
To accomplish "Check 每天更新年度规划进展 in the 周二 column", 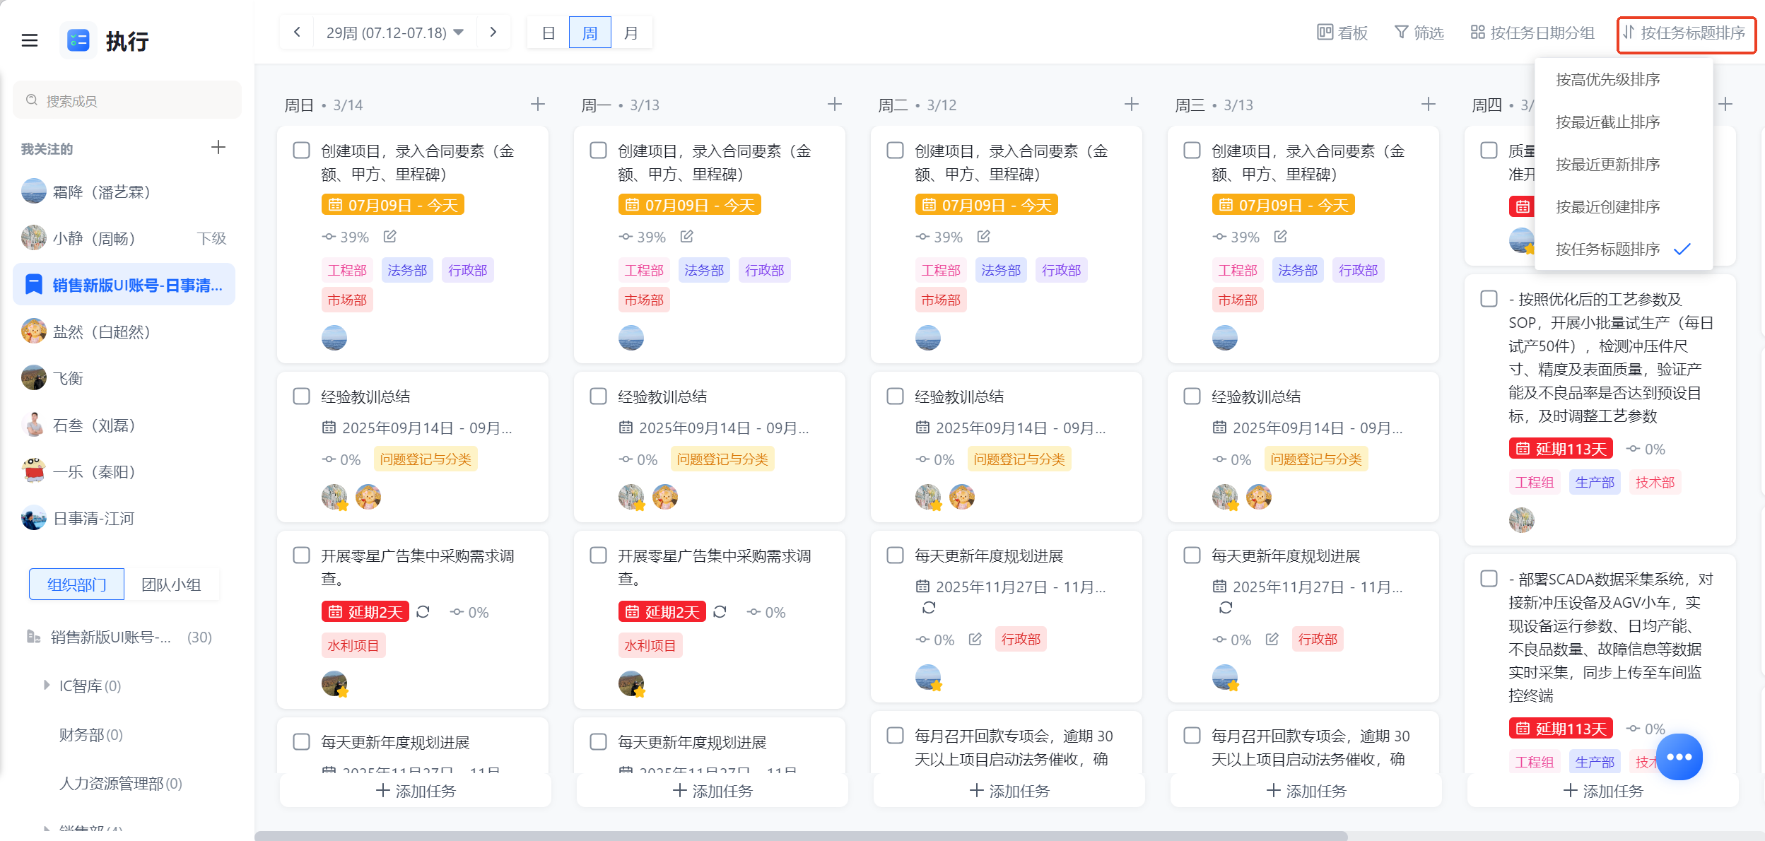I will pyautogui.click(x=896, y=555).
